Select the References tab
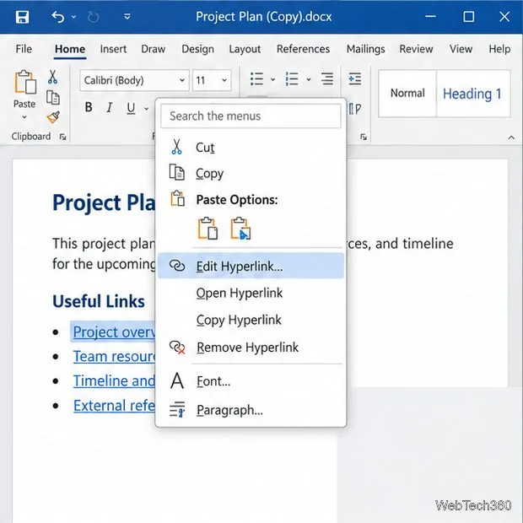Viewport: 523px width, 523px height. point(303,49)
